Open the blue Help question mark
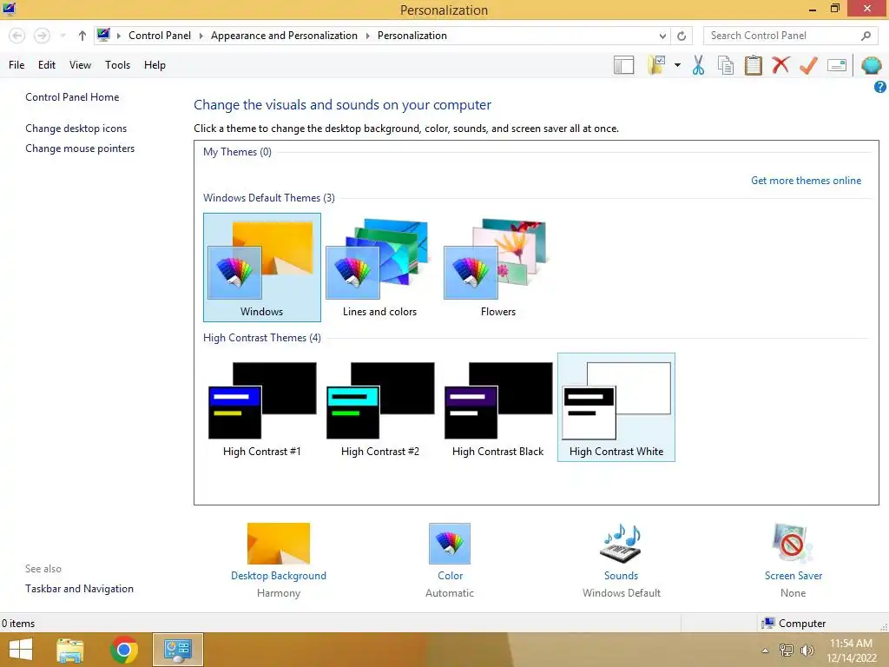 click(x=880, y=87)
